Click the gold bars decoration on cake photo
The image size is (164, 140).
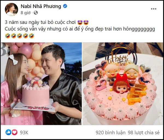pos(136,94)
